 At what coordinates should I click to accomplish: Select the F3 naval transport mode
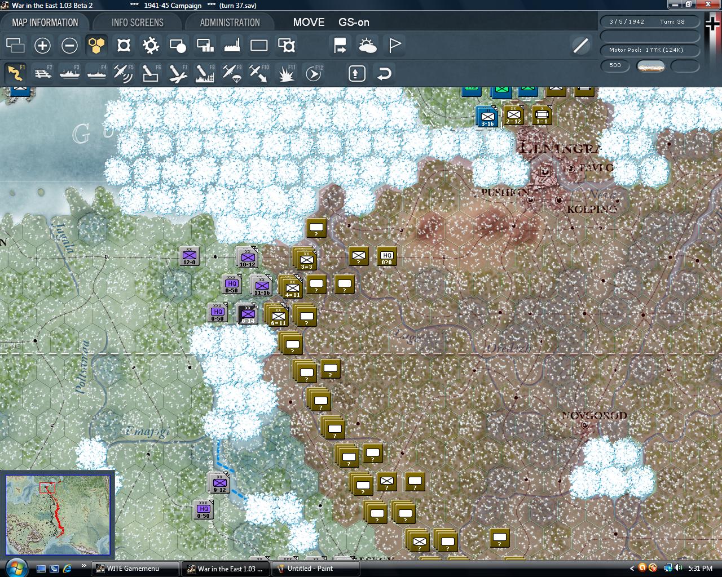[x=69, y=73]
